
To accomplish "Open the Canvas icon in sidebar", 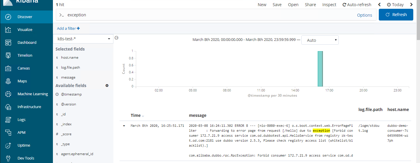I will pos(8,68).
